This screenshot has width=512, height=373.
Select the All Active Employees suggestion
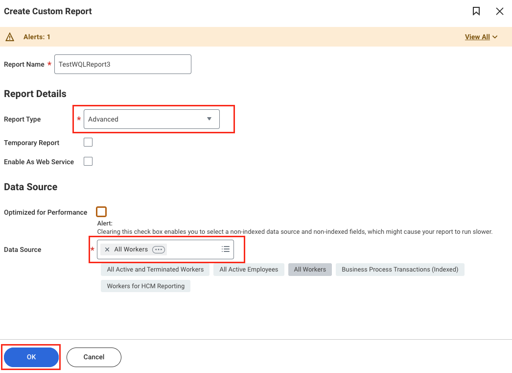pyautogui.click(x=249, y=269)
